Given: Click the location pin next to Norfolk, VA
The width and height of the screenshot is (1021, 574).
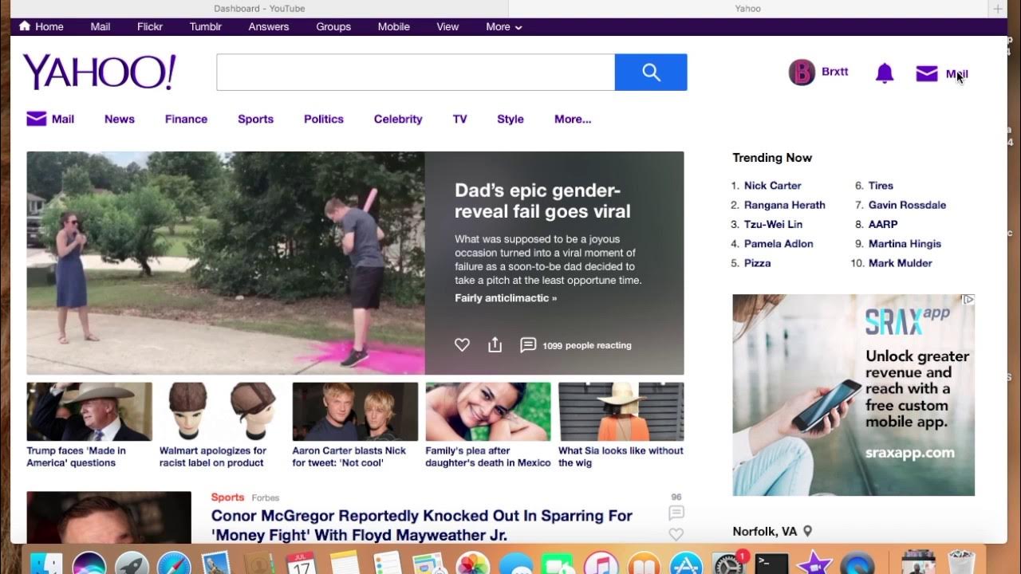Looking at the screenshot, I should coord(807,531).
